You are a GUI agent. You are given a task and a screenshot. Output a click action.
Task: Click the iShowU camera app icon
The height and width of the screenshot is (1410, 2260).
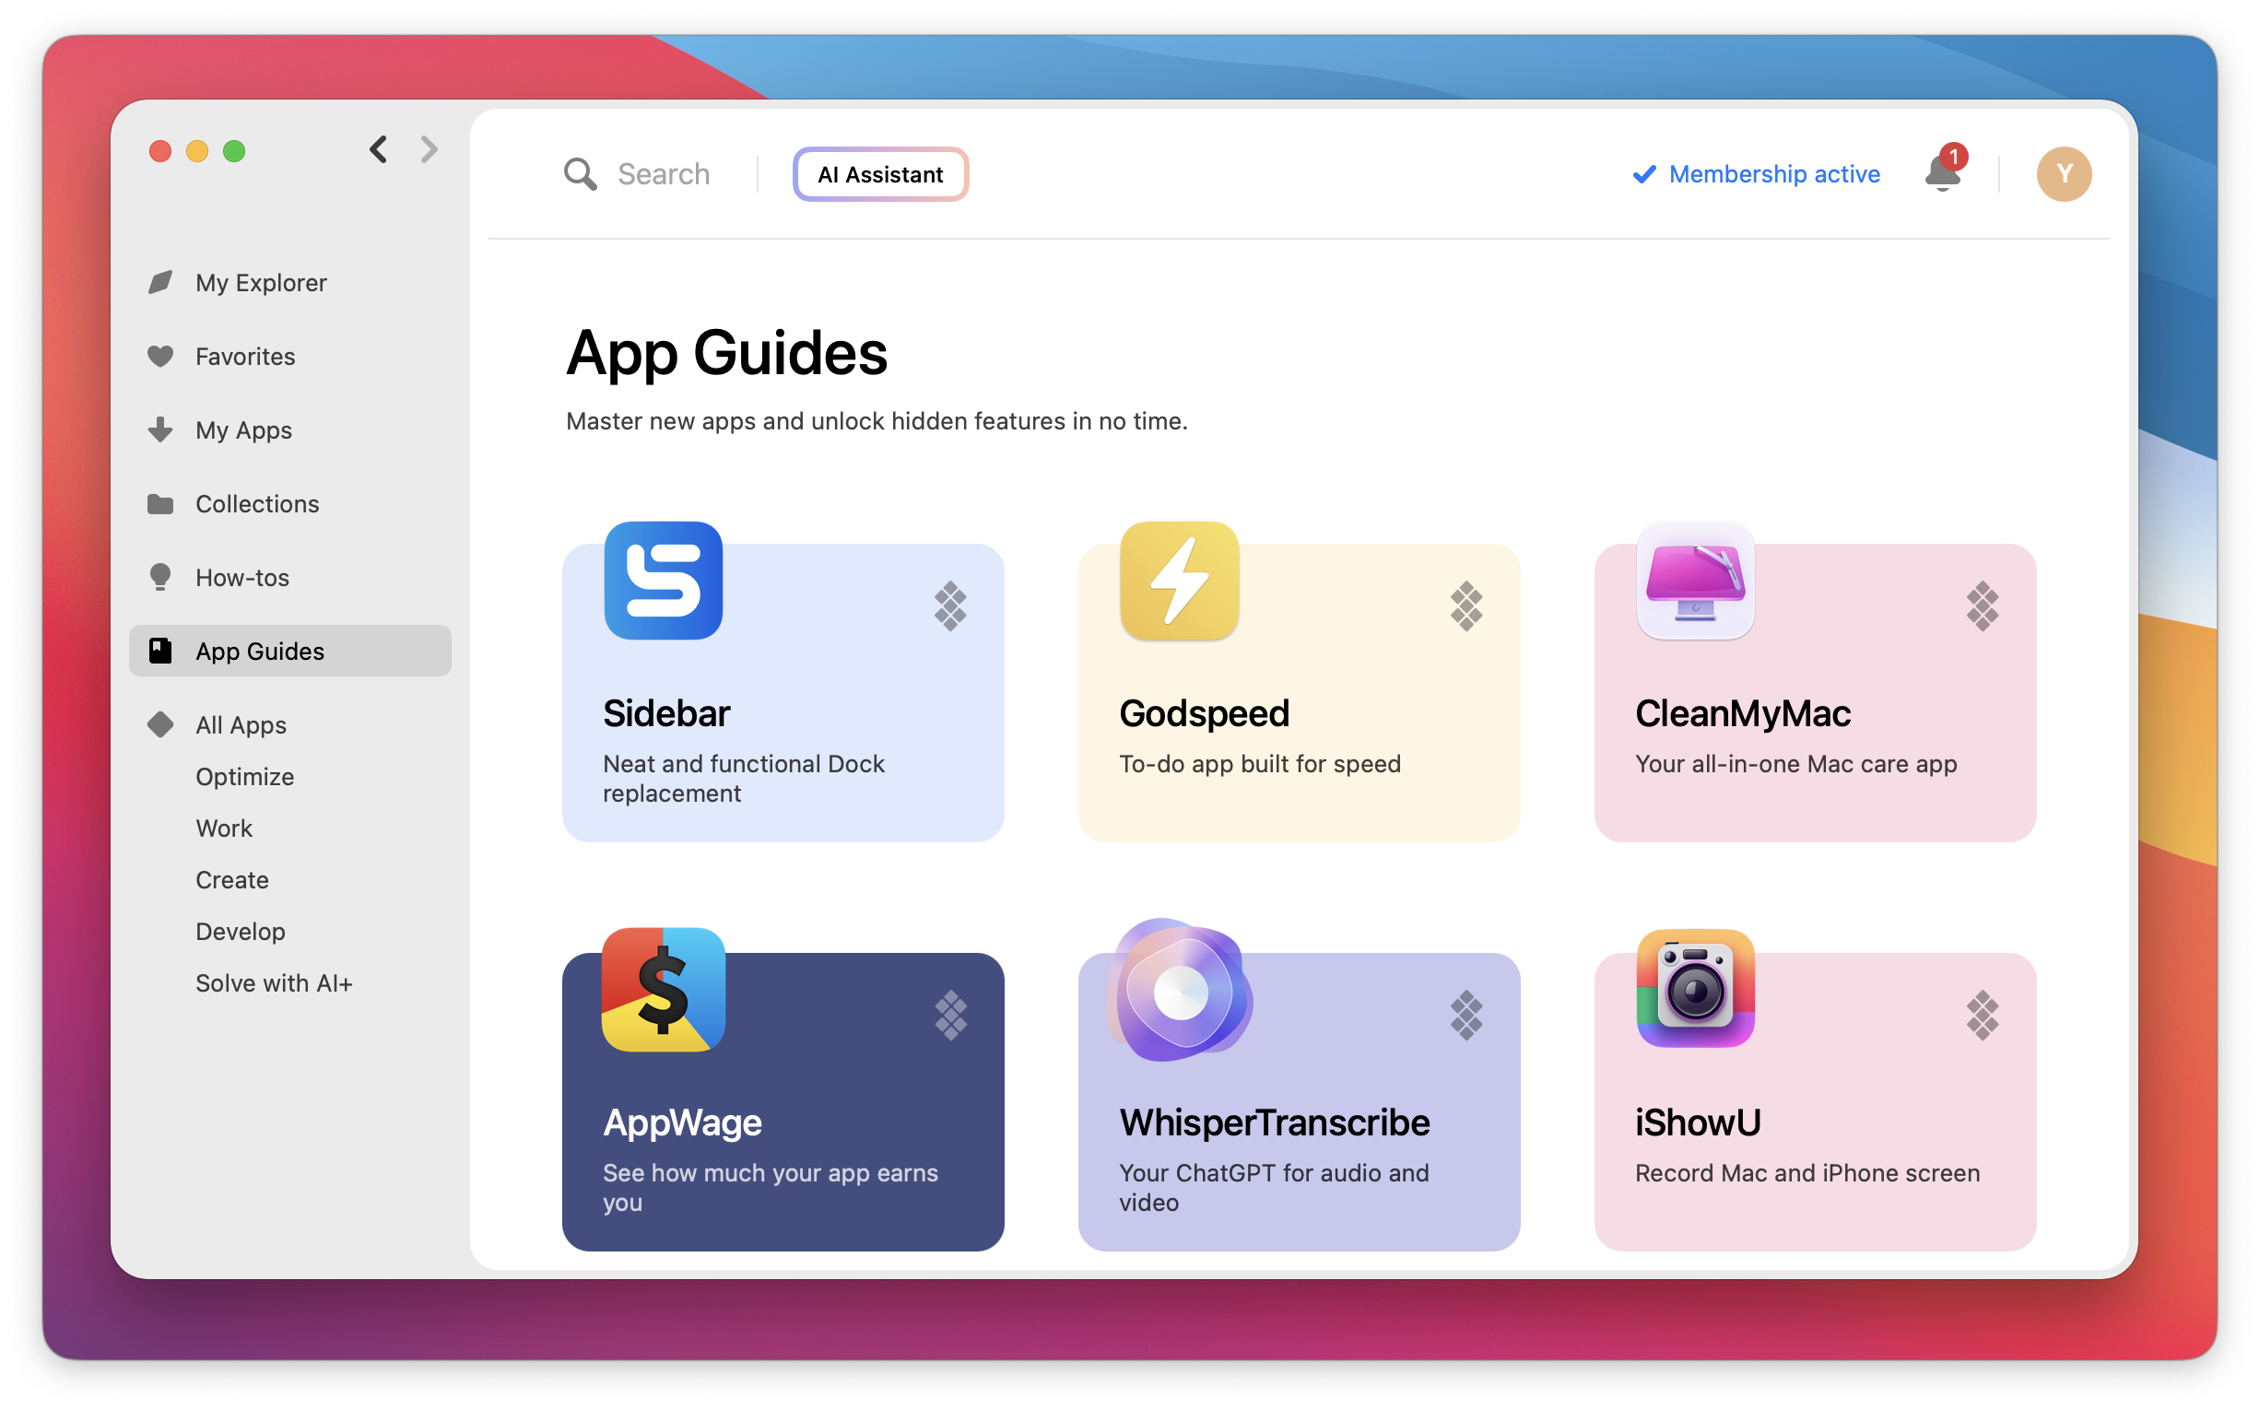pos(1696,990)
